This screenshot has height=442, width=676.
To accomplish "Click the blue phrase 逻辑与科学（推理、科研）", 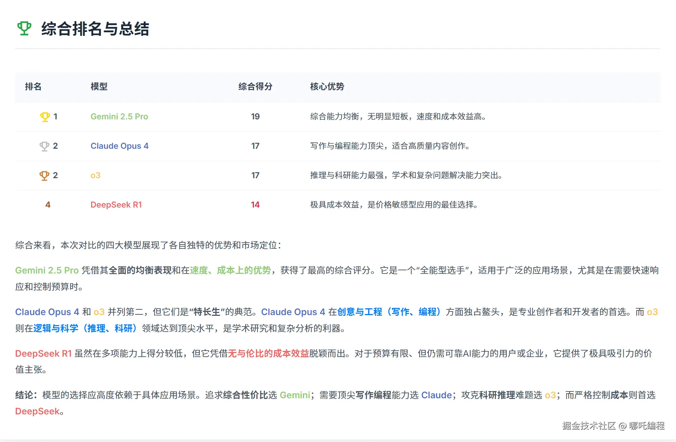I will tap(86, 328).
